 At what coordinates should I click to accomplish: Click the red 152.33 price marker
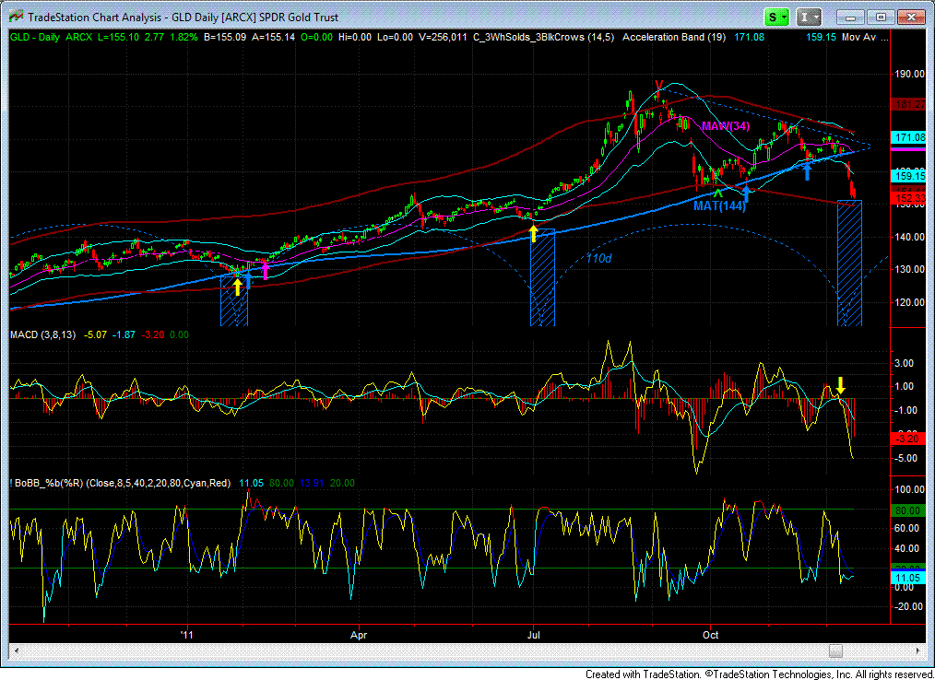(910, 198)
